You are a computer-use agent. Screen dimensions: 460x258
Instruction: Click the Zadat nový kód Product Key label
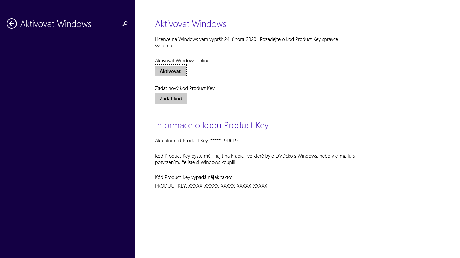(x=185, y=88)
